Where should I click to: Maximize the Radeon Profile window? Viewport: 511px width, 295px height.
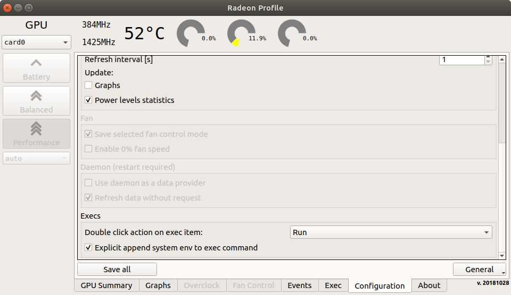29,8
